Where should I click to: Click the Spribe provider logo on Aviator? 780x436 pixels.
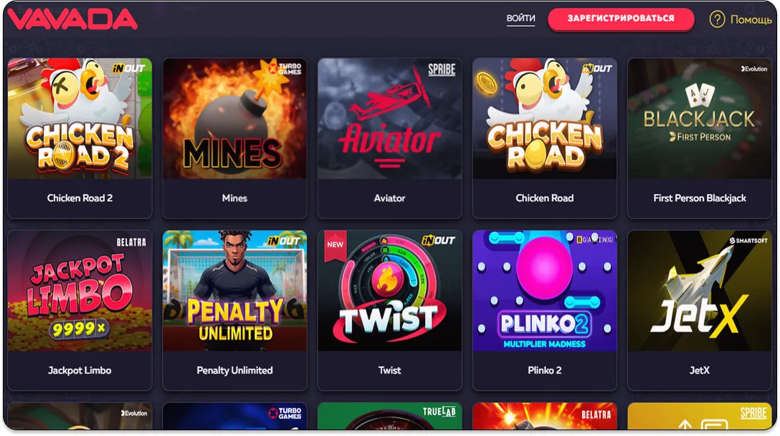[442, 70]
